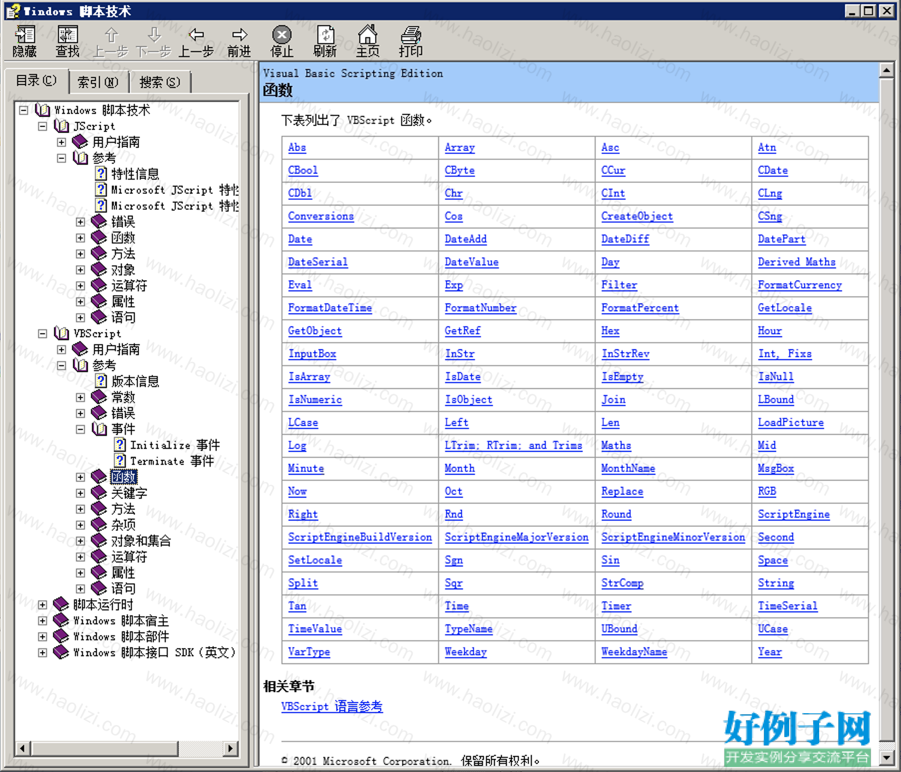This screenshot has width=901, height=772.
Task: Open the VBScript 语言参考 link
Action: coord(332,707)
